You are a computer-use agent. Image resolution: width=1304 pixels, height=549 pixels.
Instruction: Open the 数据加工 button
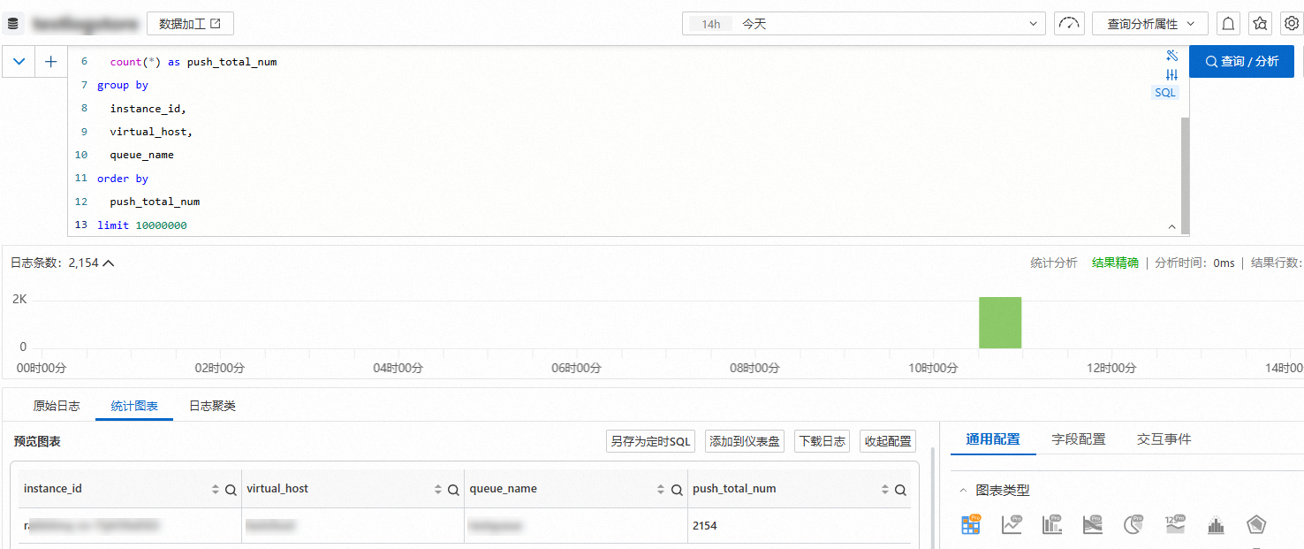(x=190, y=24)
